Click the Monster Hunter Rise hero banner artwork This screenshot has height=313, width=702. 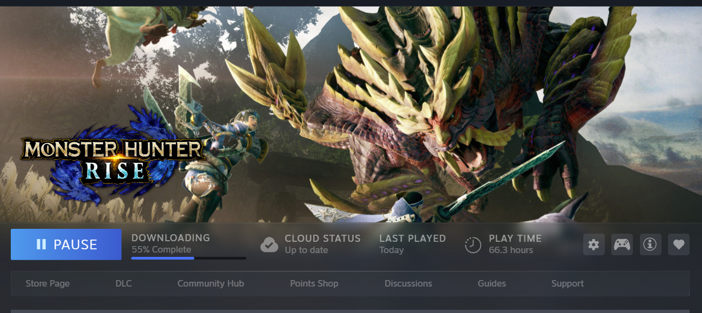pyautogui.click(x=351, y=114)
